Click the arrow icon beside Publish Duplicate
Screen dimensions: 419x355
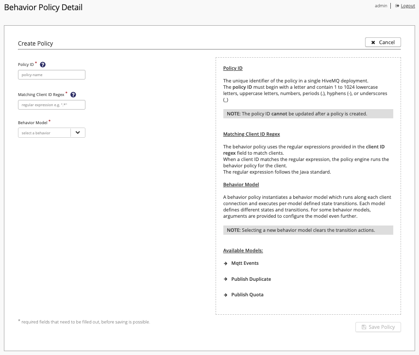click(226, 279)
